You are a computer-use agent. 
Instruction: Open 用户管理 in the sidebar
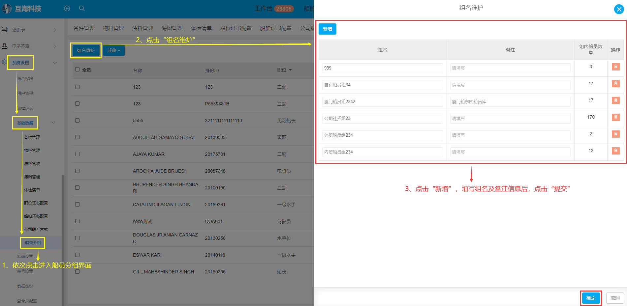pos(25,93)
